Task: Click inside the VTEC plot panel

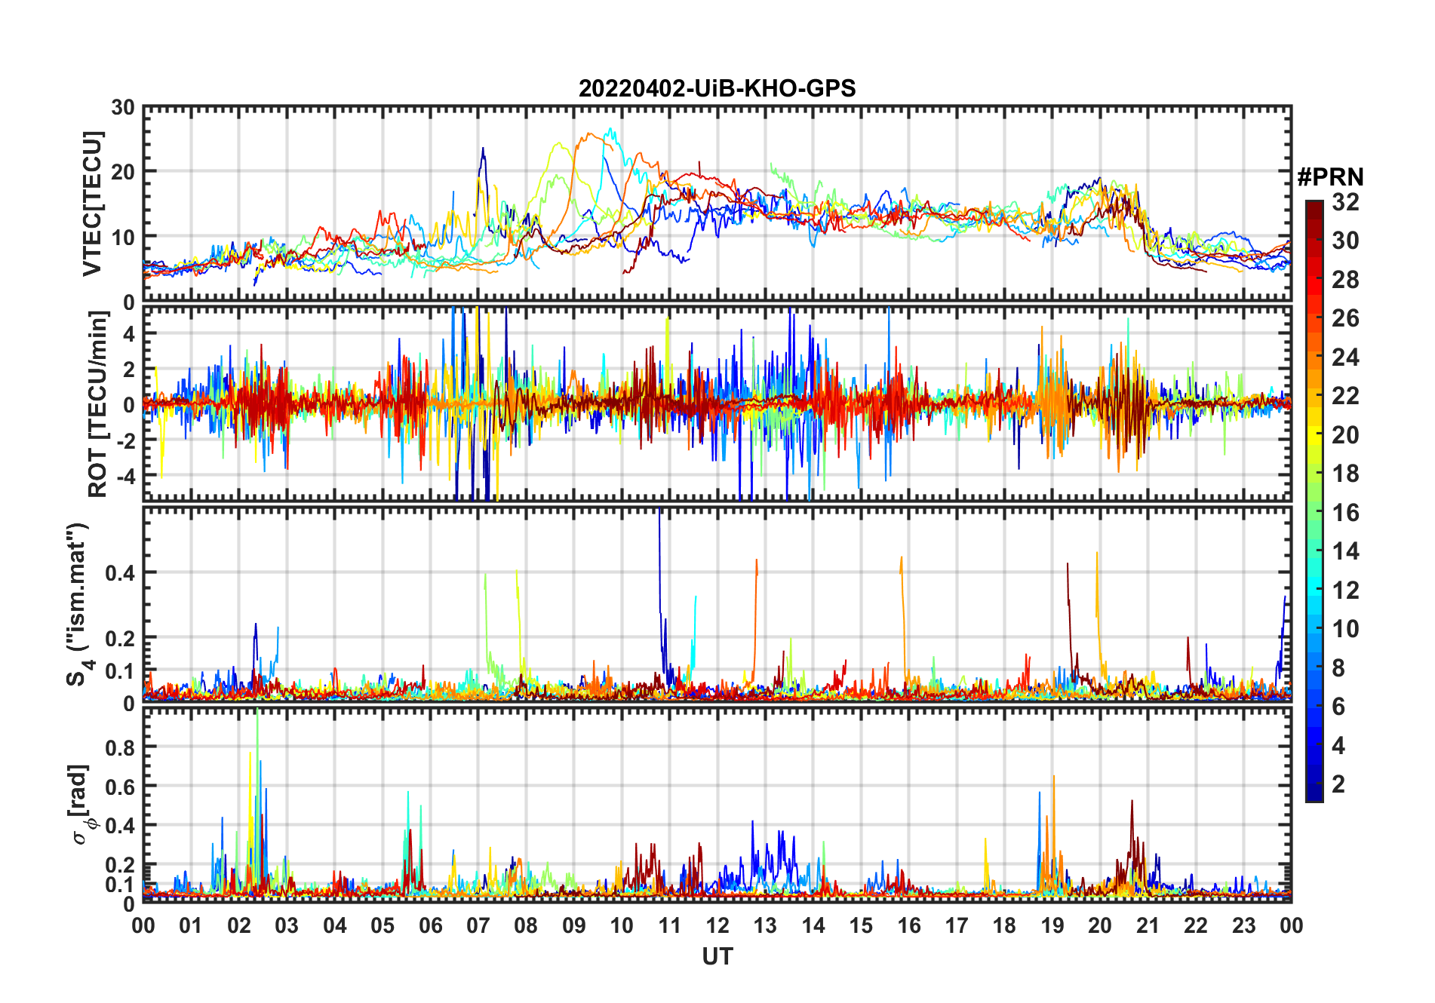Action: 717,204
